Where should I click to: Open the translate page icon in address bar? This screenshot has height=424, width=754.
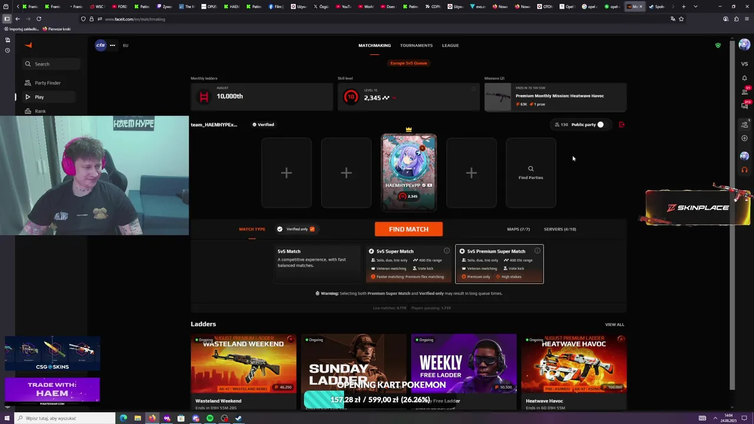673,19
